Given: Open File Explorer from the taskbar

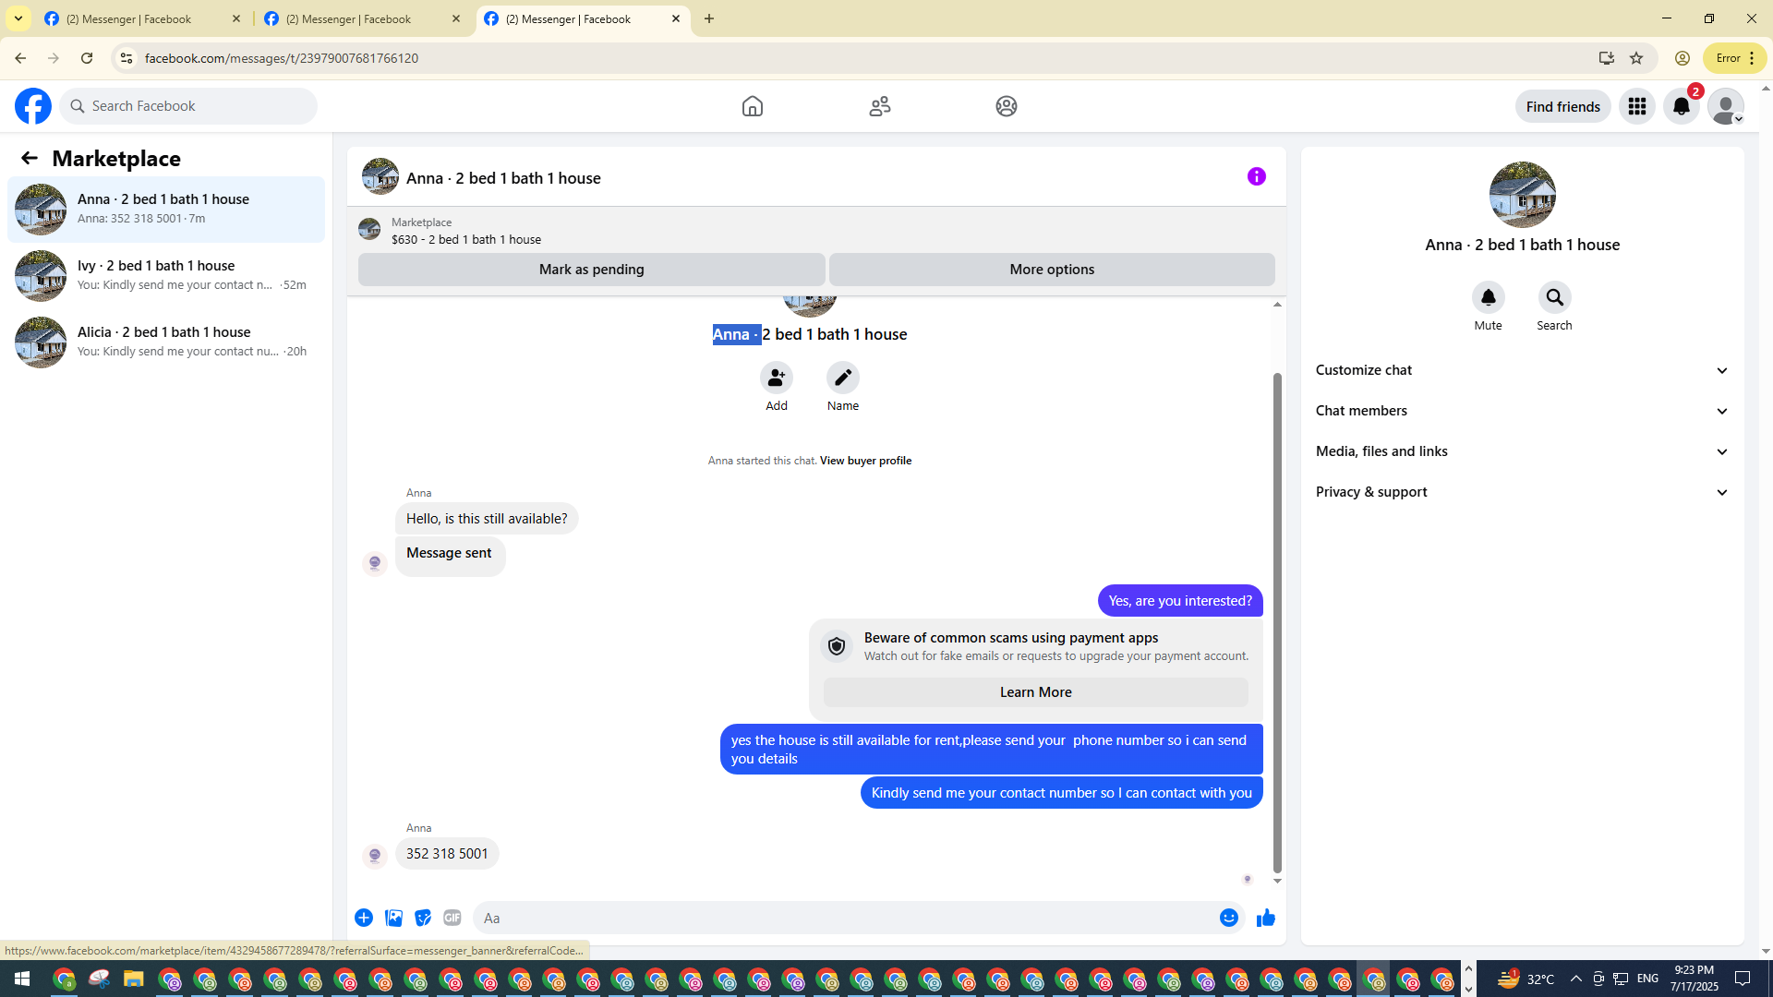Looking at the screenshot, I should point(134,979).
